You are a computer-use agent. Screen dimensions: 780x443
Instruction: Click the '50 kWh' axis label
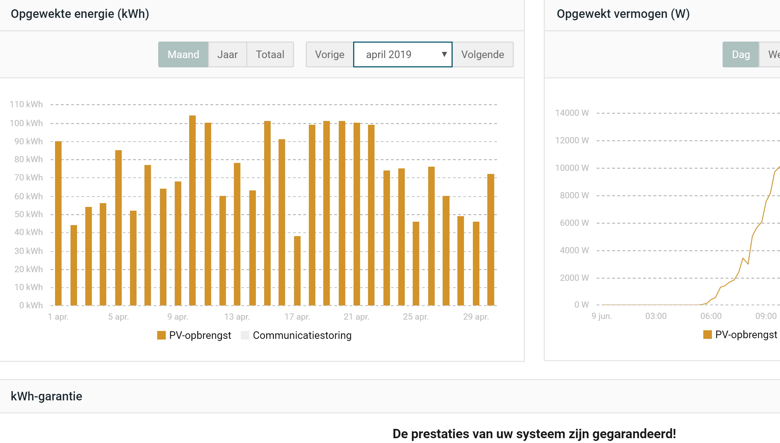(x=29, y=214)
